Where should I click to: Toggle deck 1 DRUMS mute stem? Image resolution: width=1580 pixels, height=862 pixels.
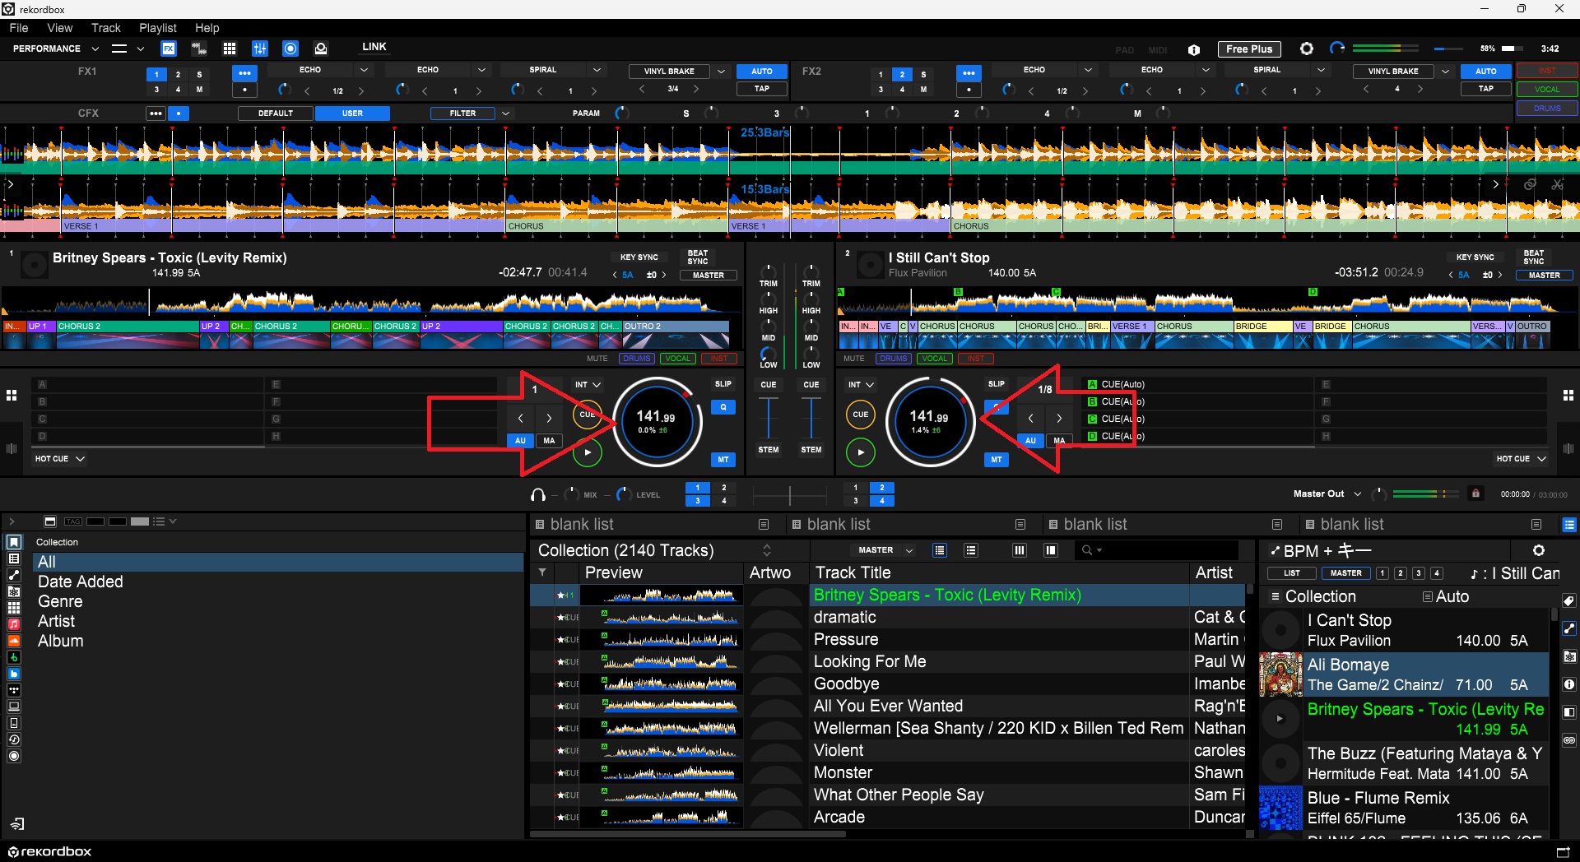[x=637, y=359]
